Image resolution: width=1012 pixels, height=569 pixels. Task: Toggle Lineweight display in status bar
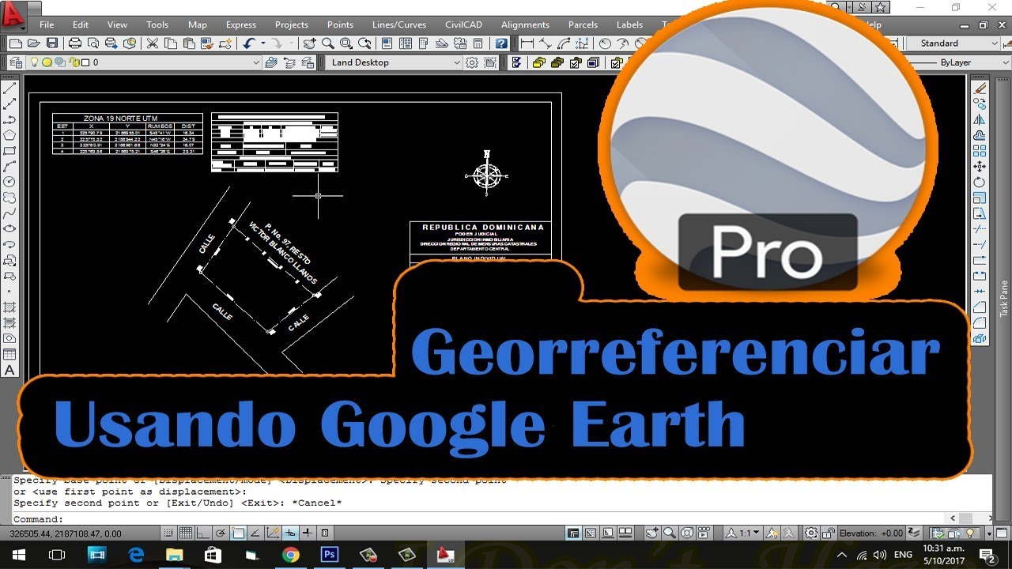tap(308, 533)
